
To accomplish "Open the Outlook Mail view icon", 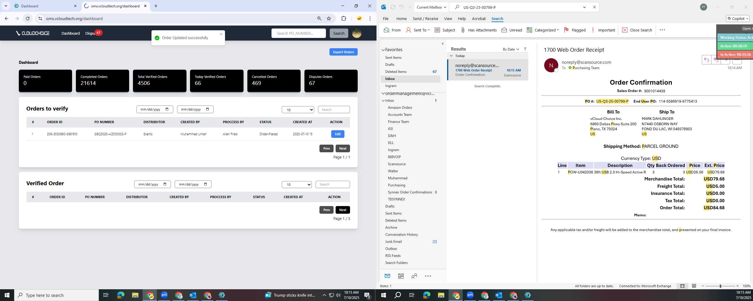I will 387,276.
